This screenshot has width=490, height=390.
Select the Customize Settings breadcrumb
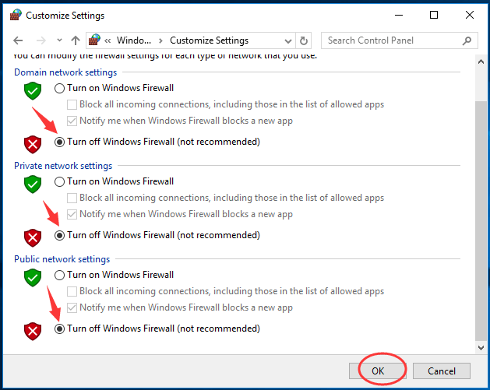pyautogui.click(x=209, y=40)
